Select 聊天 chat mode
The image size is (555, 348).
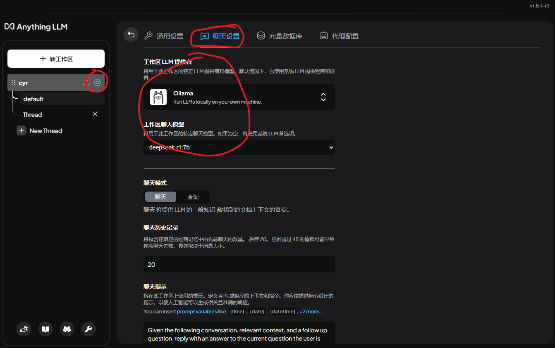pyautogui.click(x=160, y=197)
